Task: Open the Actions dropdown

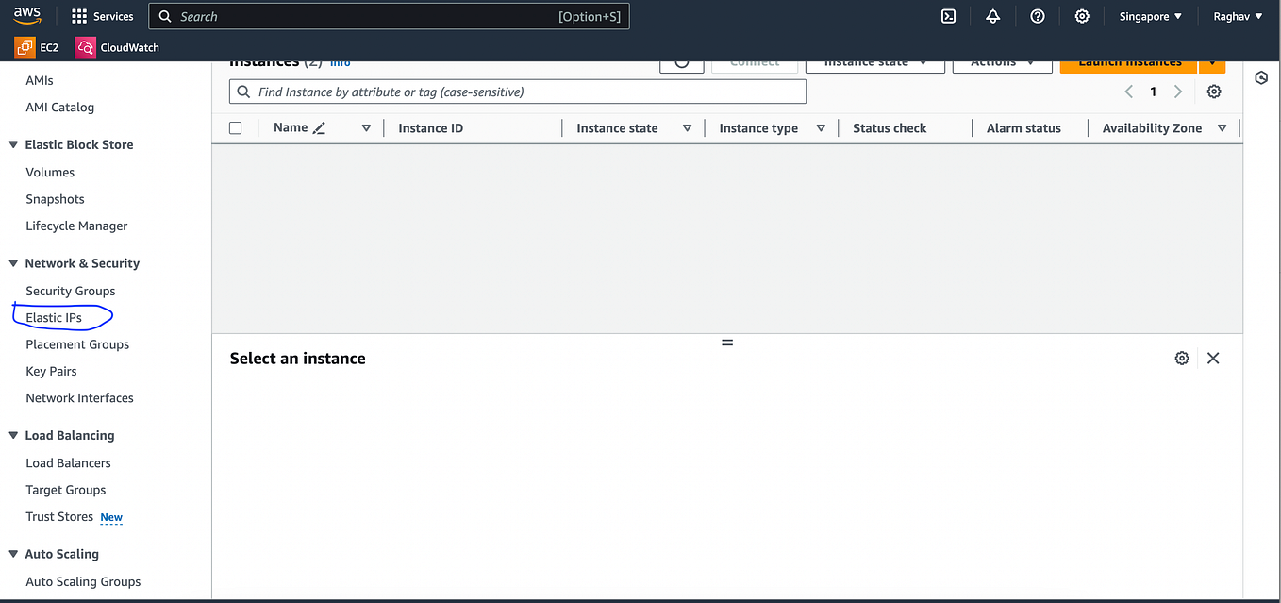Action: coord(1002,62)
